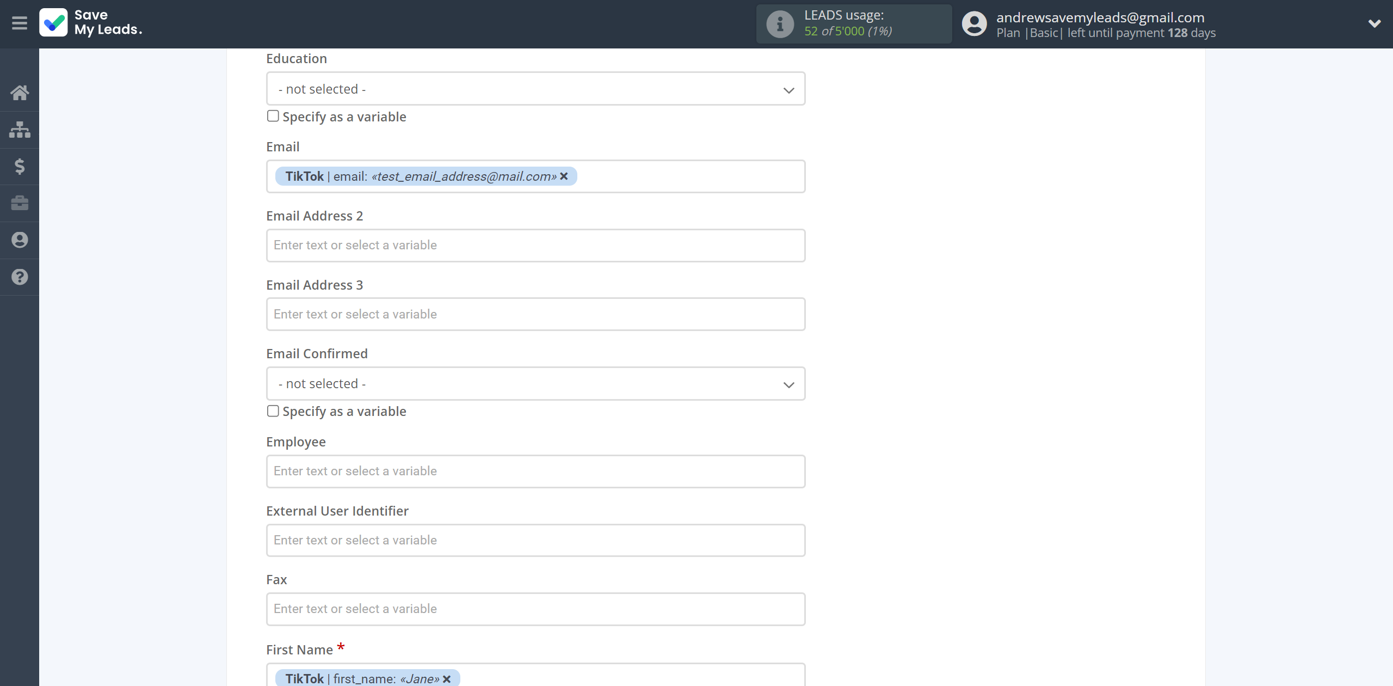Viewport: 1393px width, 686px height.
Task: Expand the Email Confirmed dropdown selector
Action: point(535,383)
